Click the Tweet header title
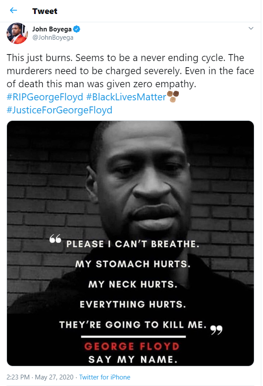Viewport: 263px width, 386px height. click(44, 11)
